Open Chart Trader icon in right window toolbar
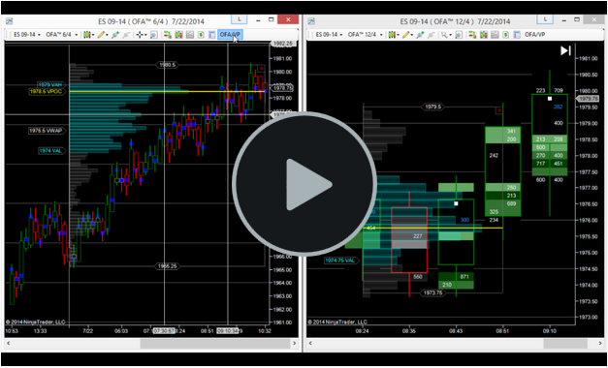Image resolution: width=608 pixels, height=368 pixels. coord(472,35)
